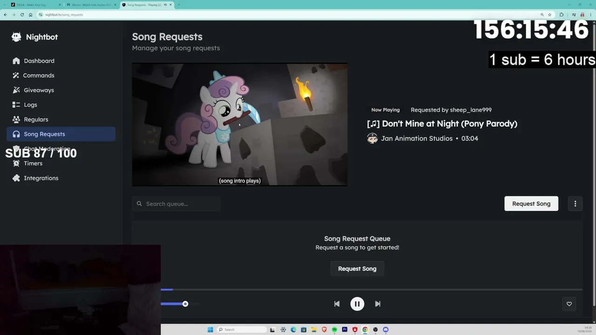Click the Giveaways gift icon
Screen dimensions: 596x335
pyautogui.click(x=16, y=90)
